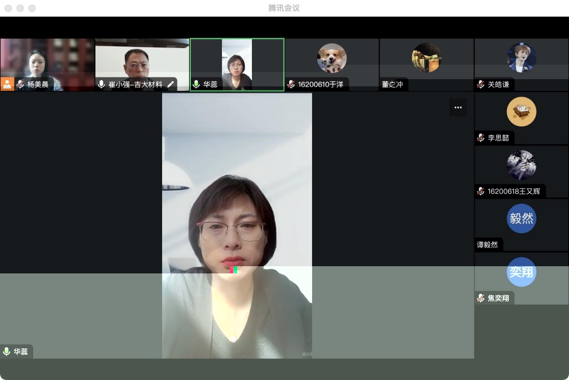Click the name label 董之冲

392,84
